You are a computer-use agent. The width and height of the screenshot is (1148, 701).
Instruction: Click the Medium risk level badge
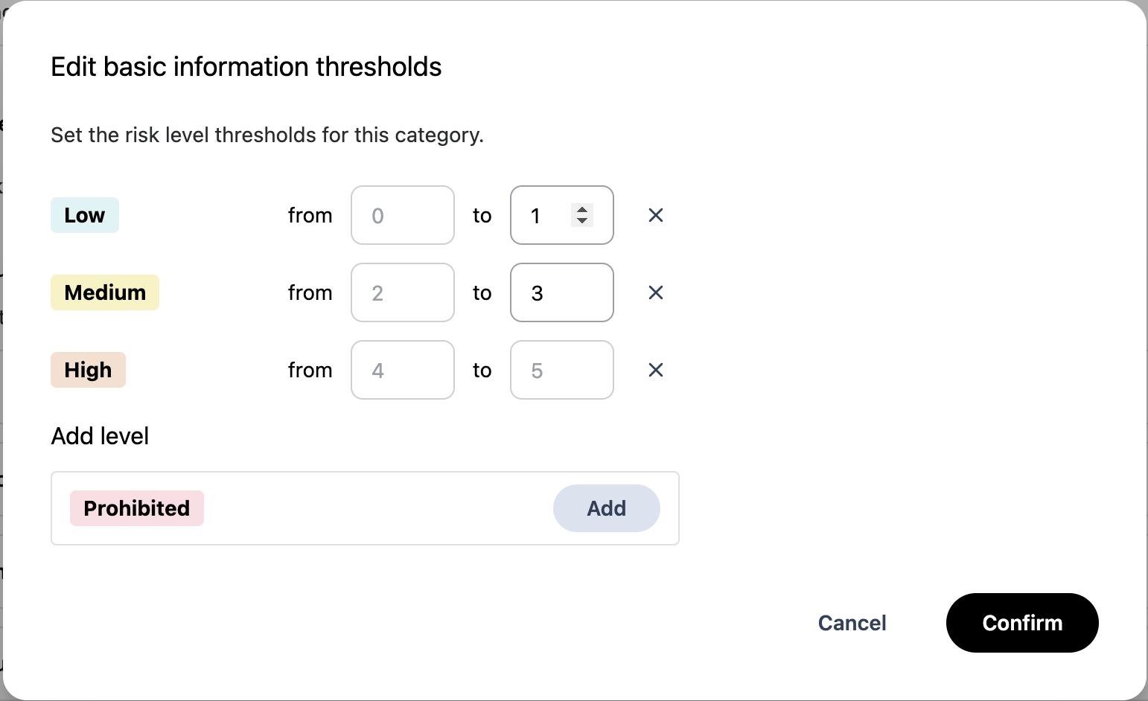105,292
